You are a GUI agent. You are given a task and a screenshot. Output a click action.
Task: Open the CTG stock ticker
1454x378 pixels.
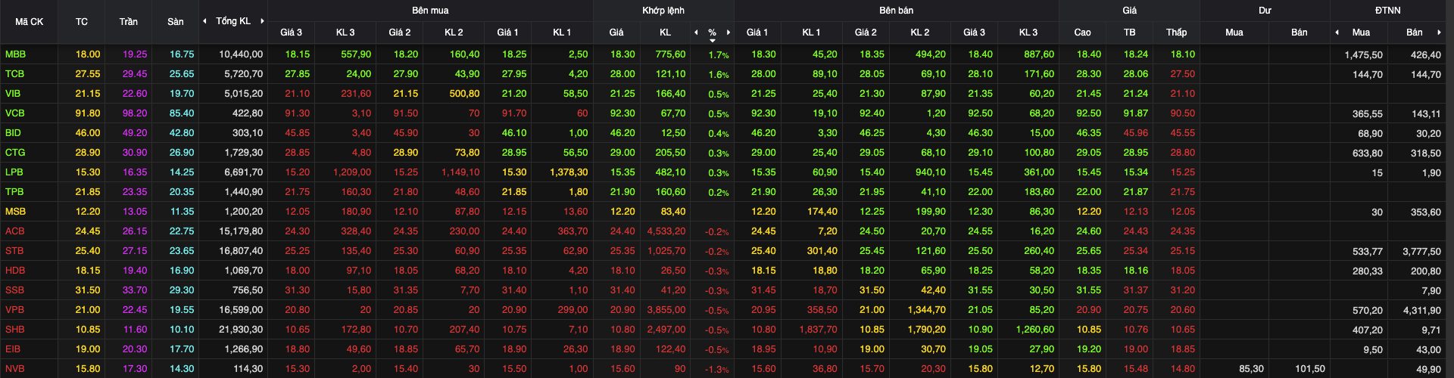point(15,153)
